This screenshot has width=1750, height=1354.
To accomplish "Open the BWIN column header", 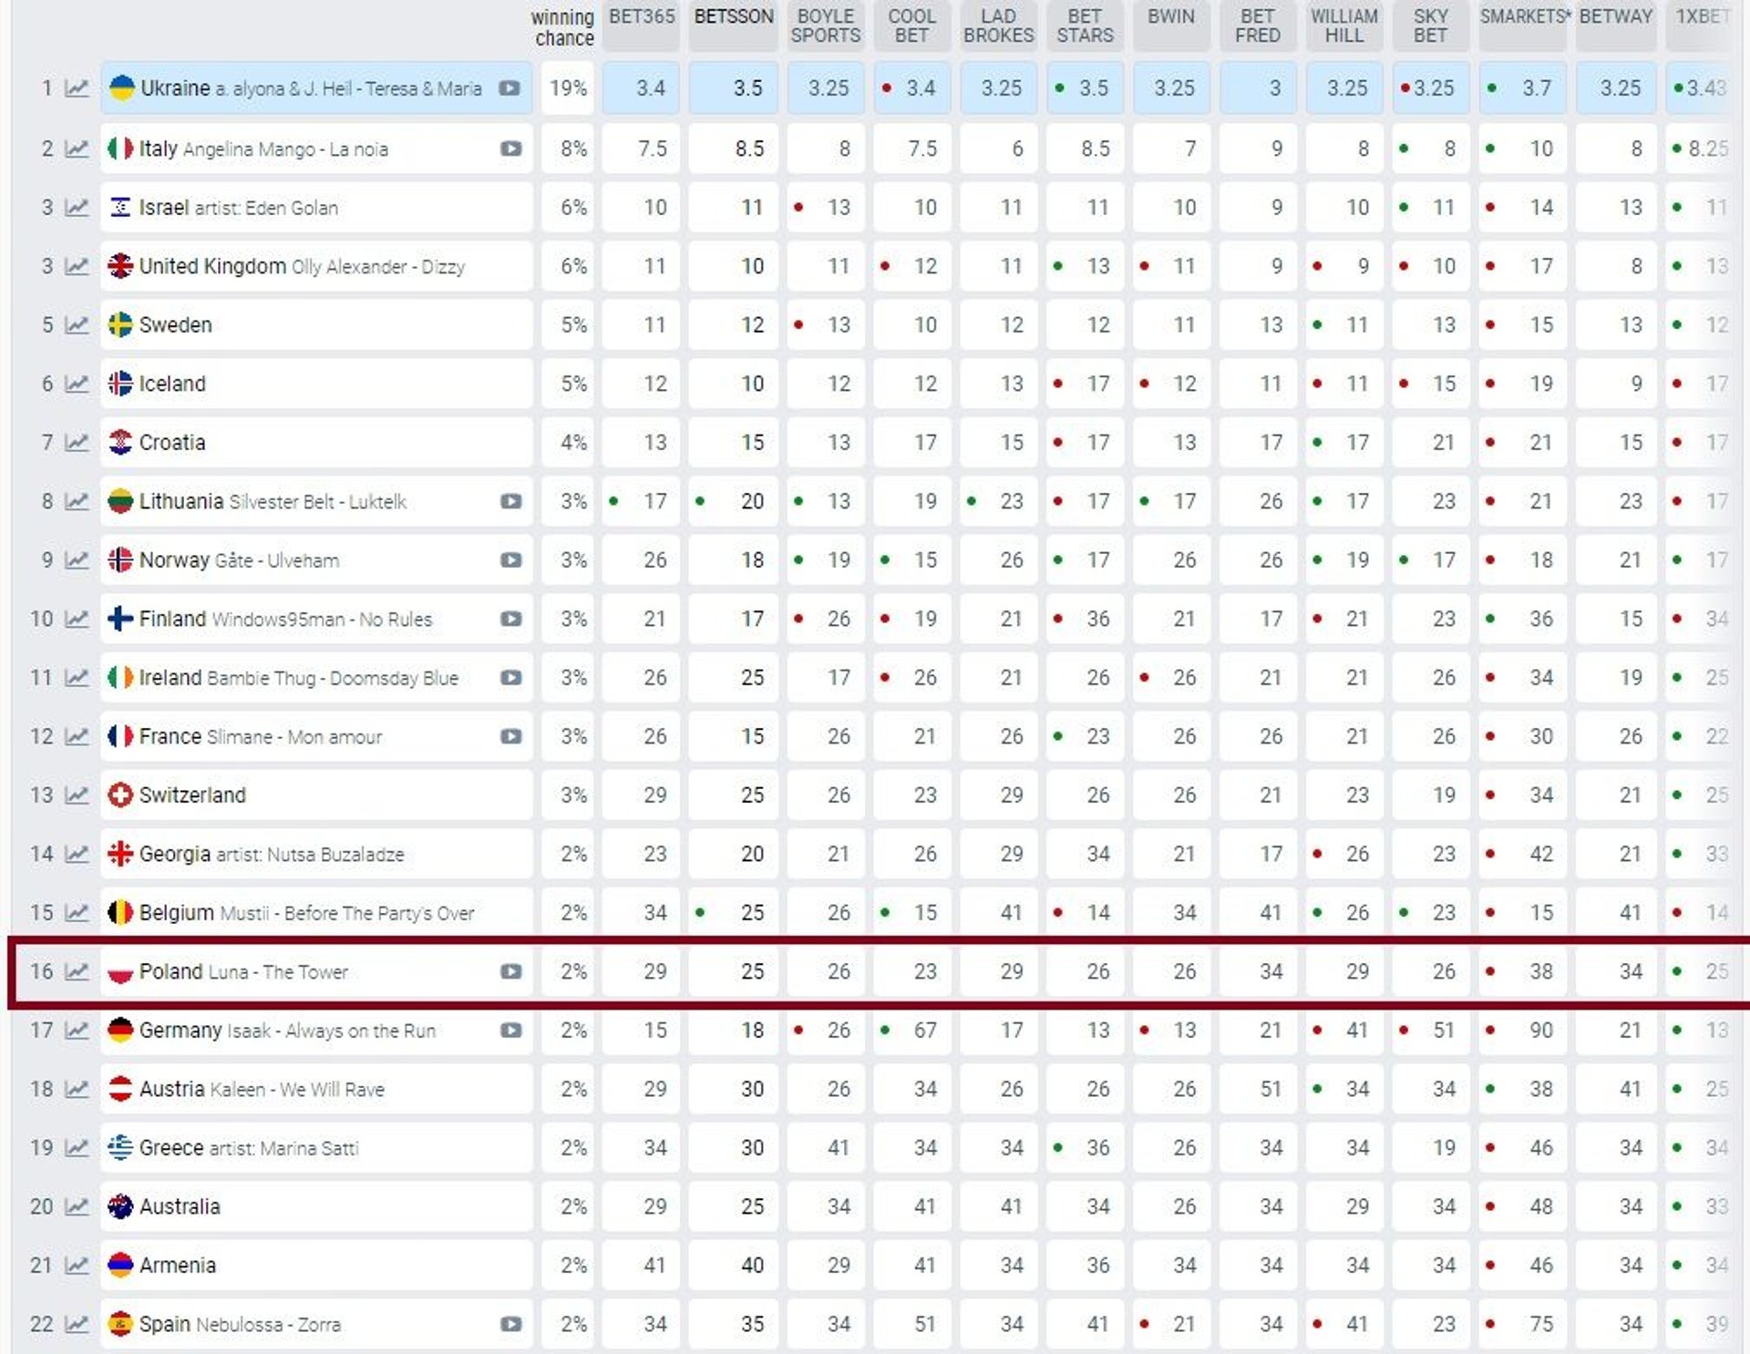I will tap(1171, 26).
